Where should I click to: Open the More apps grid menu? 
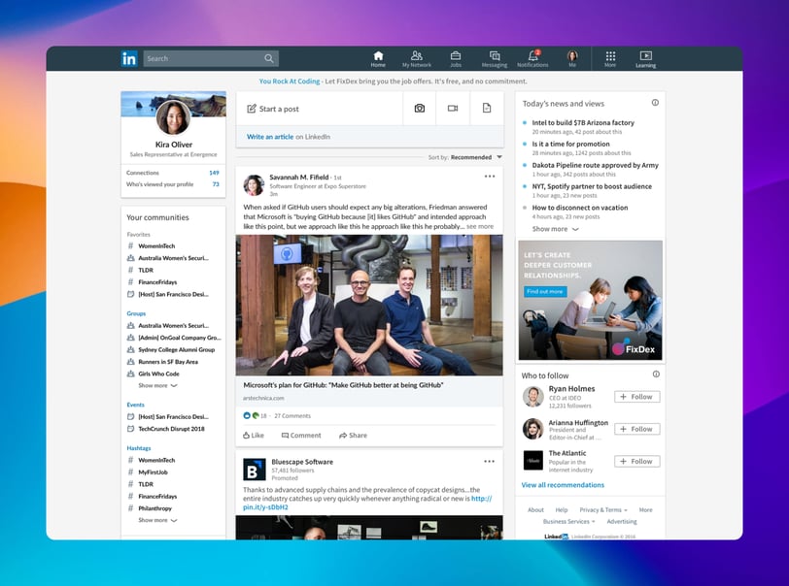[610, 59]
